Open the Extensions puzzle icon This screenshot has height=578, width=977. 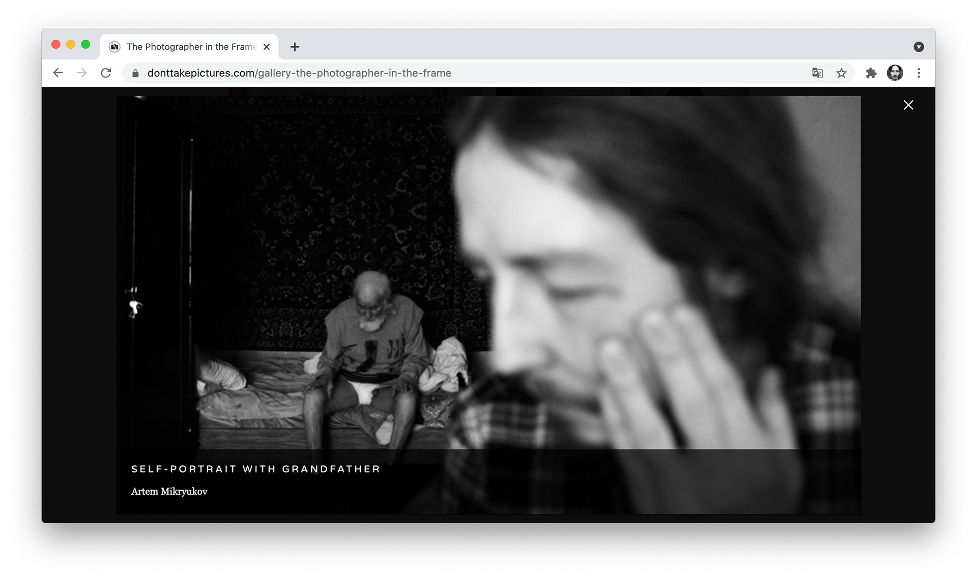(x=871, y=73)
